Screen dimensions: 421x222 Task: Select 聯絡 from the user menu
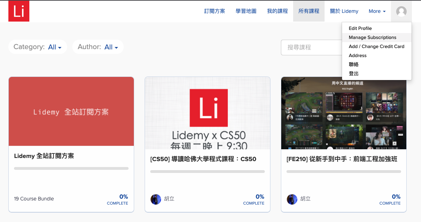(x=377, y=65)
